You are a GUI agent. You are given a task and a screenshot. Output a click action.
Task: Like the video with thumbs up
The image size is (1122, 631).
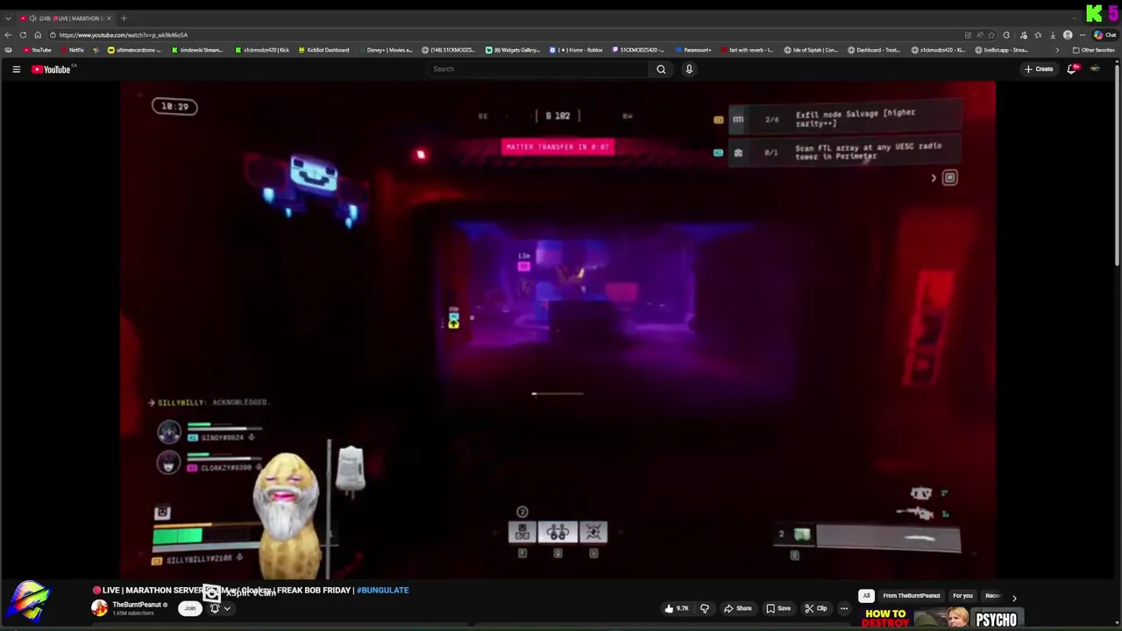(x=676, y=608)
